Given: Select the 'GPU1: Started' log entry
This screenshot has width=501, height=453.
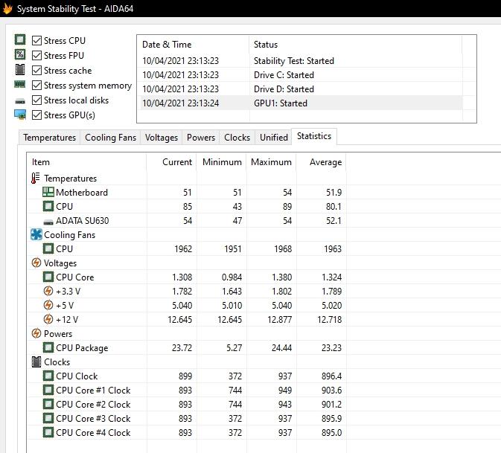Looking at the screenshot, I should point(300,103).
